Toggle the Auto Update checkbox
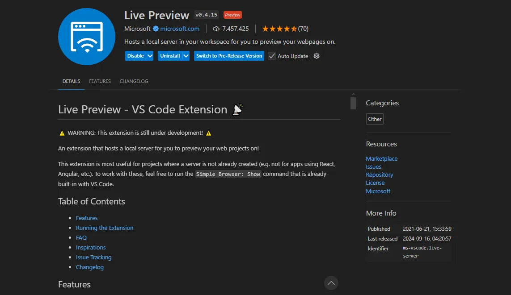The height and width of the screenshot is (295, 511). (x=272, y=56)
